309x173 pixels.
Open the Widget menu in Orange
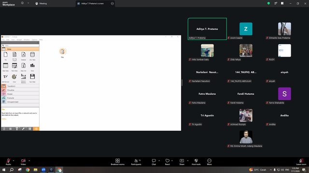(19, 39)
